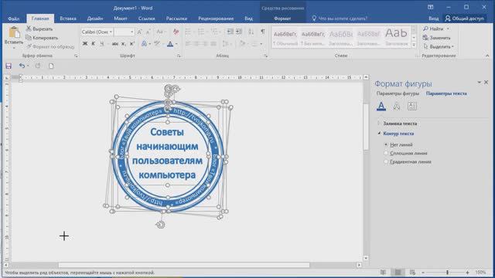Click the increase indent icon

pyautogui.click(x=239, y=32)
